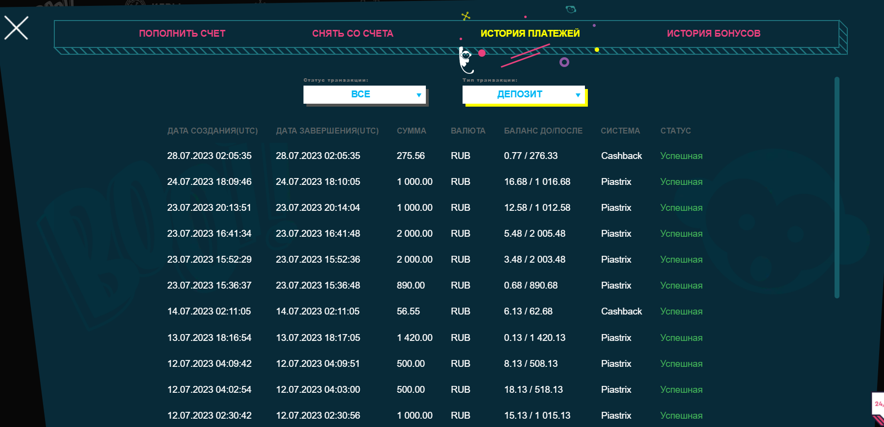
Task: Click the Успешная status of the 1 420.00 deposit
Action: (681, 338)
